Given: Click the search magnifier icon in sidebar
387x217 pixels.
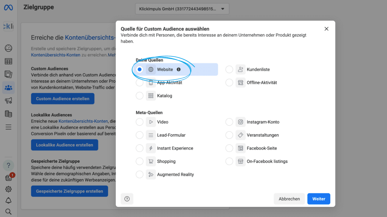Looking at the screenshot, I should coord(8,211).
